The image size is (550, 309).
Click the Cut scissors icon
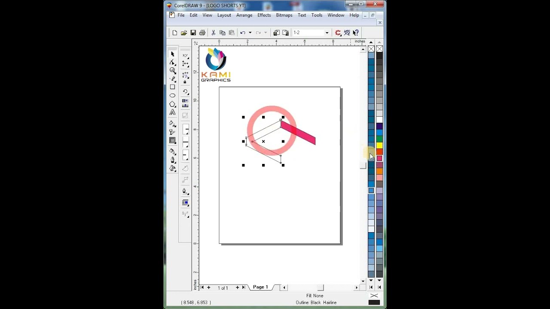[x=213, y=33]
